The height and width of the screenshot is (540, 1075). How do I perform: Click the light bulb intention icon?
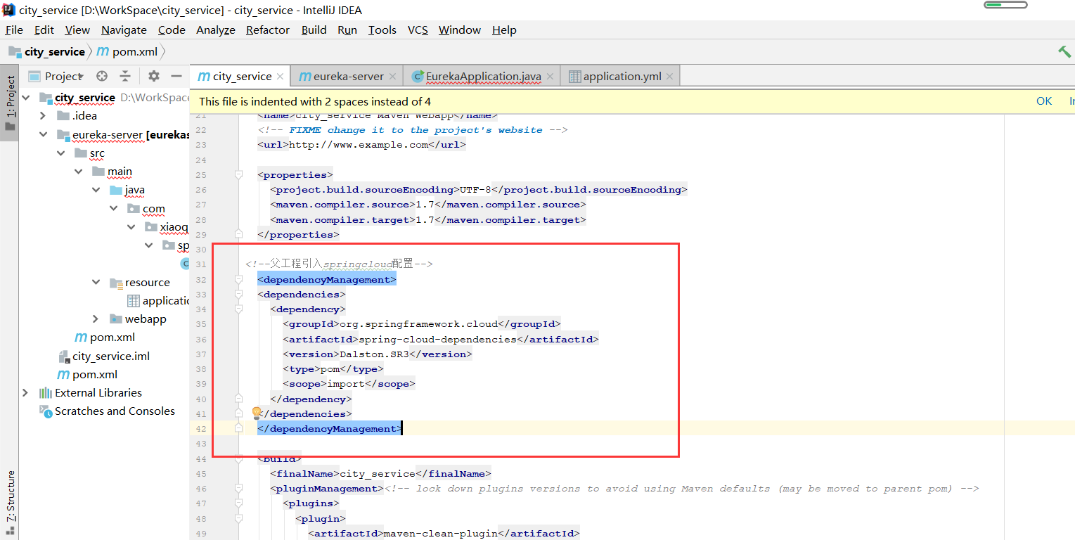coord(257,413)
